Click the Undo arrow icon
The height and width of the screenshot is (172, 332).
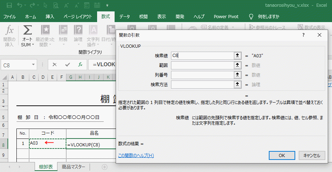coord(20,5)
